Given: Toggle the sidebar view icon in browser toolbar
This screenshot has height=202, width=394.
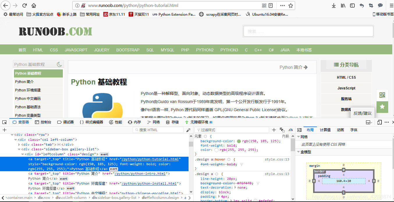Looking at the screenshot, I should coord(352,6).
